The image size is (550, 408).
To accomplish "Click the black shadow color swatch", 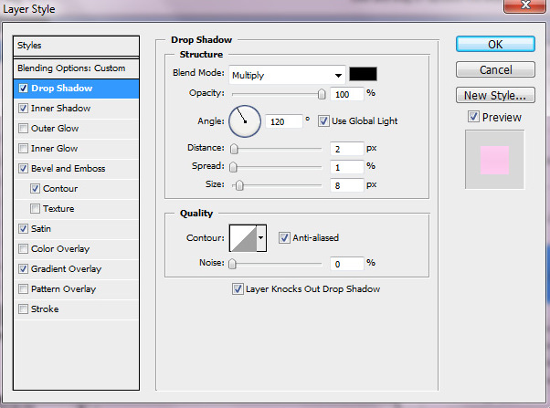I will 364,74.
